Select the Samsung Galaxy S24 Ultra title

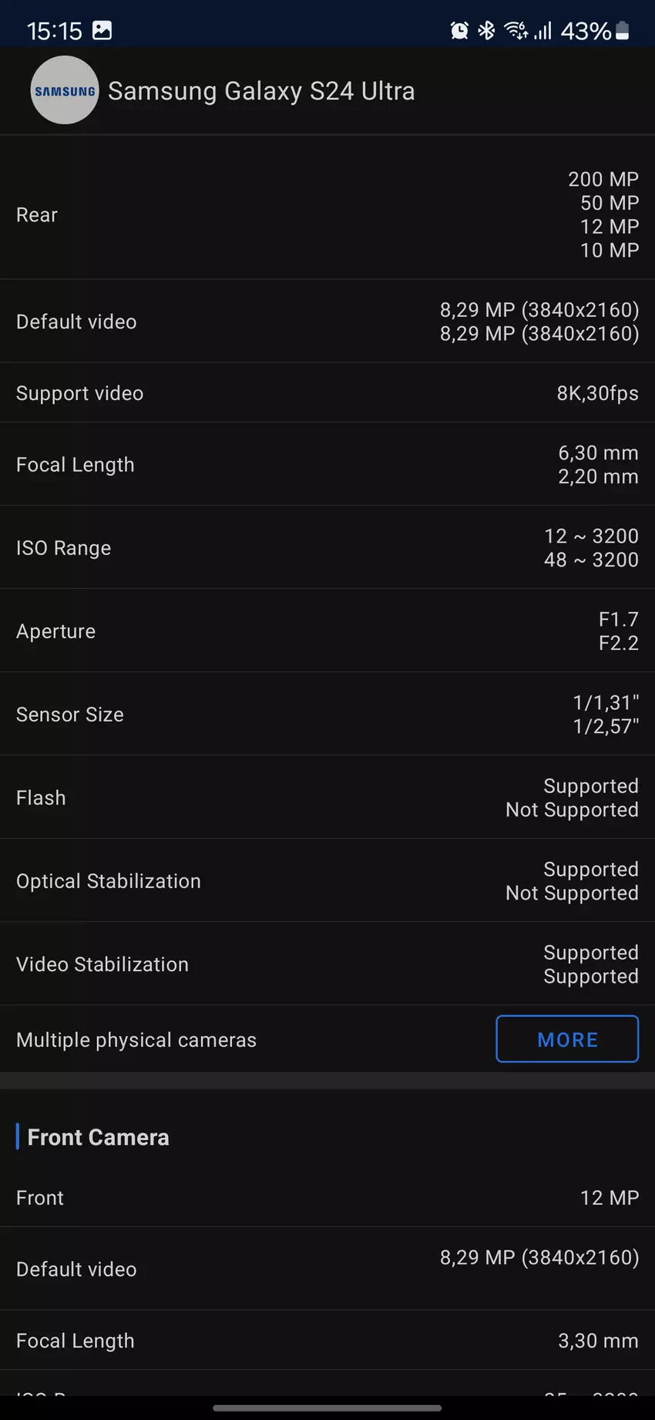pos(261,91)
